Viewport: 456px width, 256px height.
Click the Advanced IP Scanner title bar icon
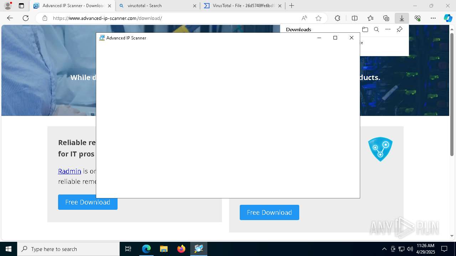point(102,38)
